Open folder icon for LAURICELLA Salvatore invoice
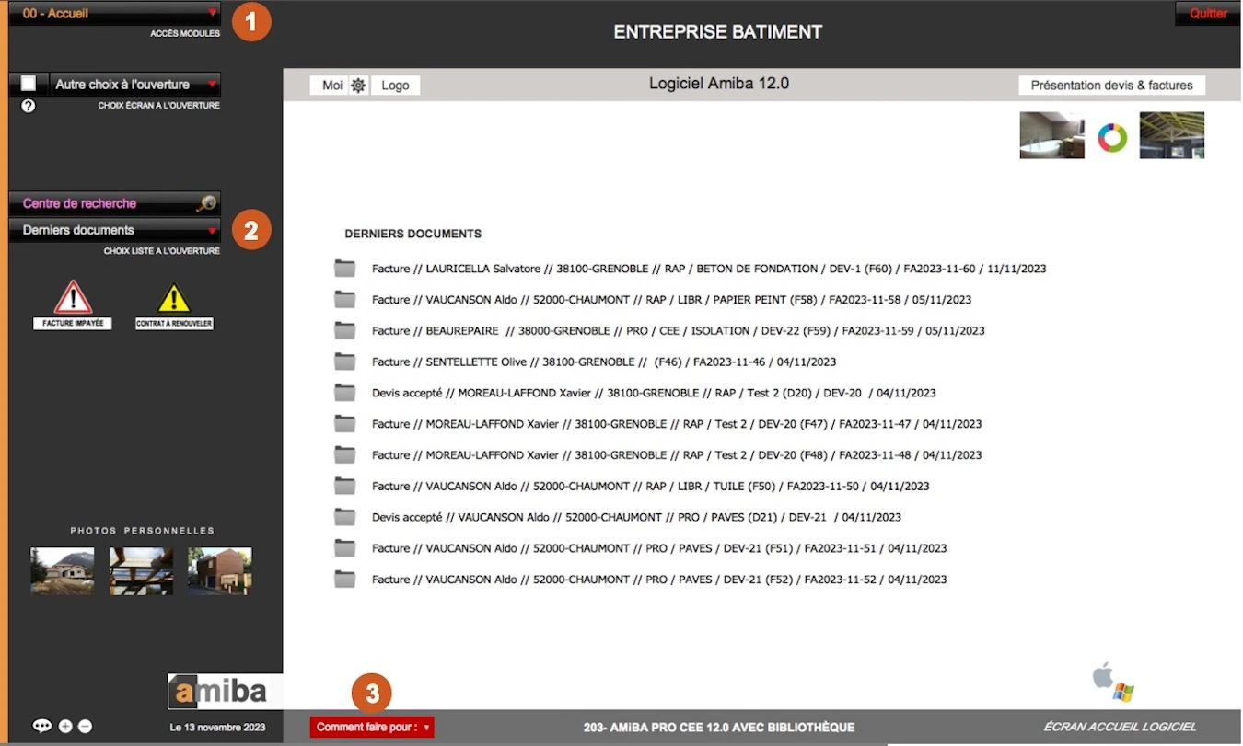The width and height of the screenshot is (1243, 746). [345, 269]
